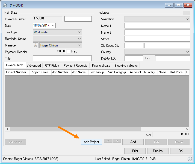
Task: Click the invoice window title icon
Action: tap(5, 5)
